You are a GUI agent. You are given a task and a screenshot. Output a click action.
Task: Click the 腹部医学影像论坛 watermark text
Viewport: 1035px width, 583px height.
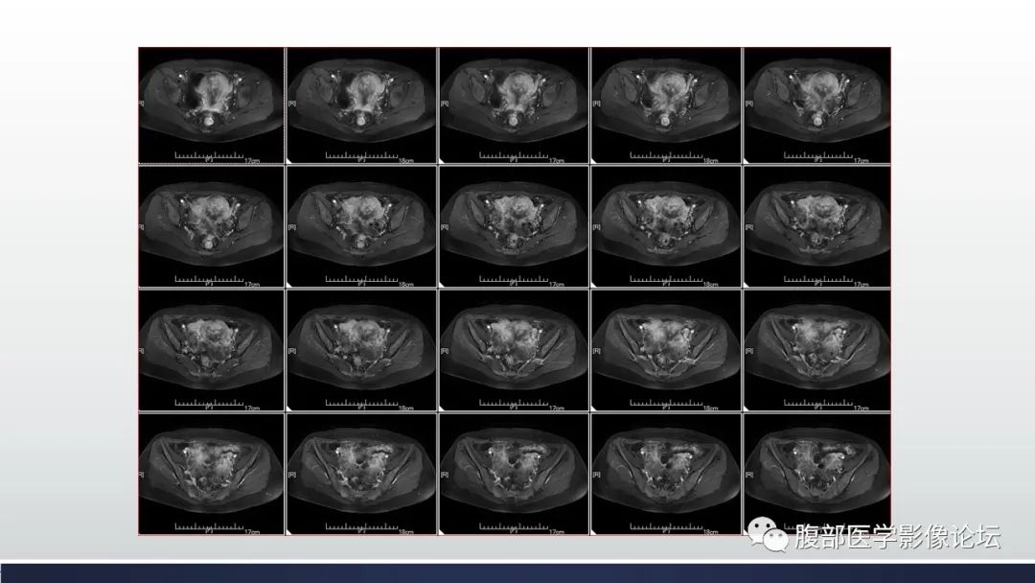click(897, 536)
